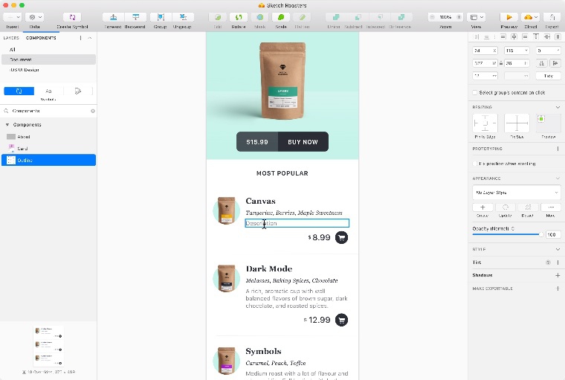Viewport: 565px width, 380px height.
Task: Click the Flatten toolbar icon
Action: pos(302,17)
